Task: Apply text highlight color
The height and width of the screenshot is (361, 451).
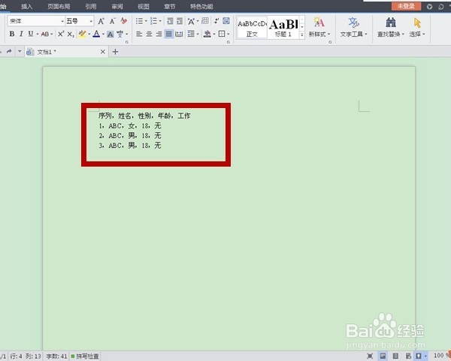Action: pos(82,35)
